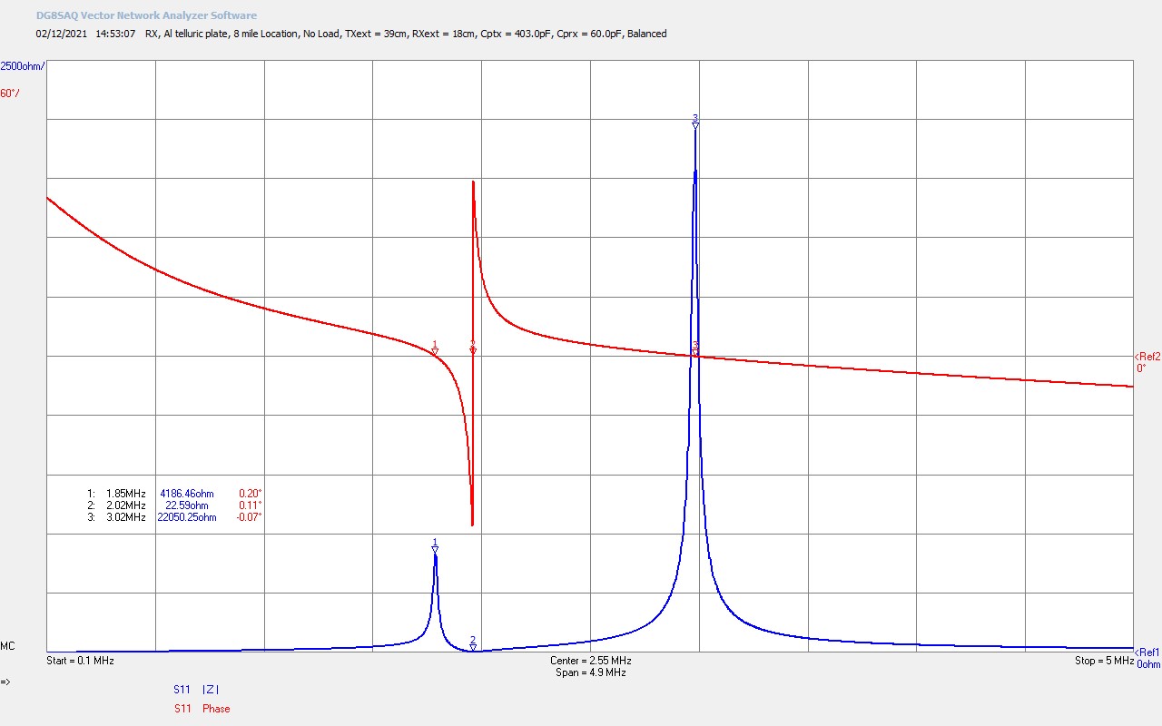1162x726 pixels.
Task: Select the blue S11 |Z| trace legend
Action: click(x=197, y=690)
